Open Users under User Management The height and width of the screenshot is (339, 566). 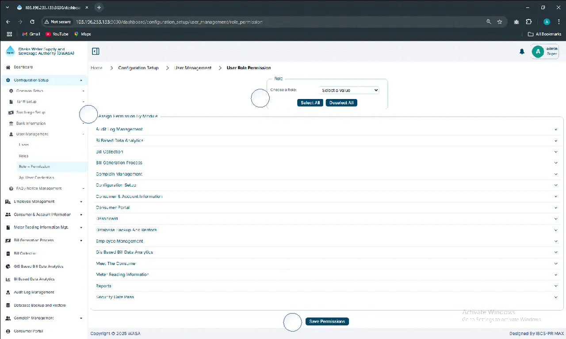tap(24, 145)
